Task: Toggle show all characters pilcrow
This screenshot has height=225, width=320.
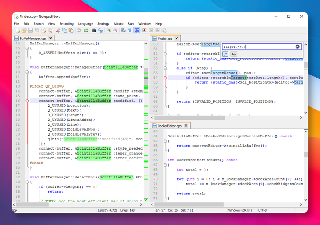Action: coord(130,31)
